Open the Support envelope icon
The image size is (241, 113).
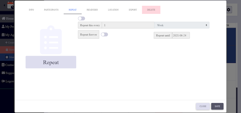[3, 73]
